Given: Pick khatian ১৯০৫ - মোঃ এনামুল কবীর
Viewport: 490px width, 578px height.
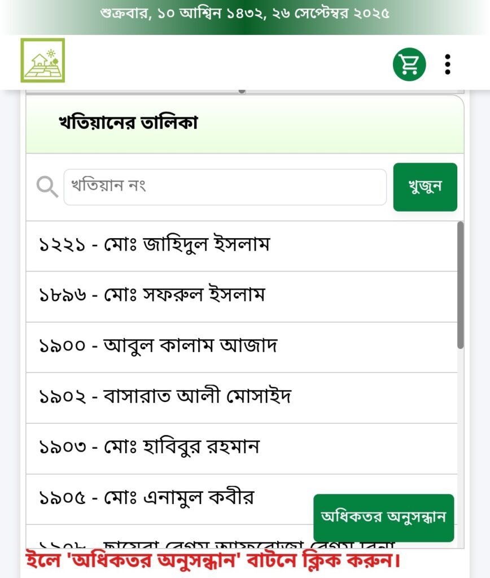Looking at the screenshot, I should pyautogui.click(x=147, y=498).
